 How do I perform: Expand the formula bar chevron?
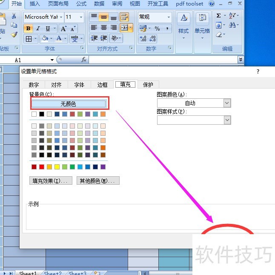pos(241,60)
